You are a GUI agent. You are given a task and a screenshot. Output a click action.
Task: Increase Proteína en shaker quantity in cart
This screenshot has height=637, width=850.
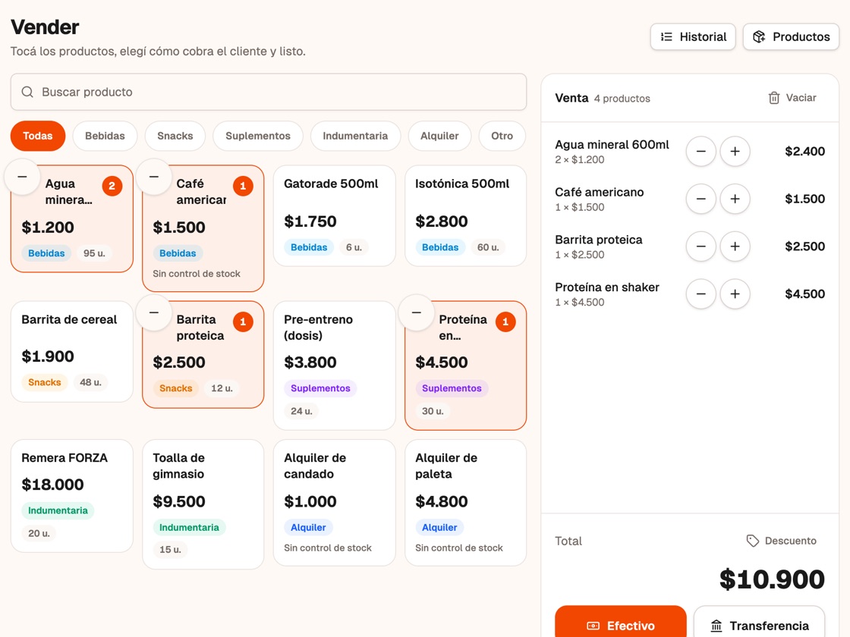tap(735, 294)
